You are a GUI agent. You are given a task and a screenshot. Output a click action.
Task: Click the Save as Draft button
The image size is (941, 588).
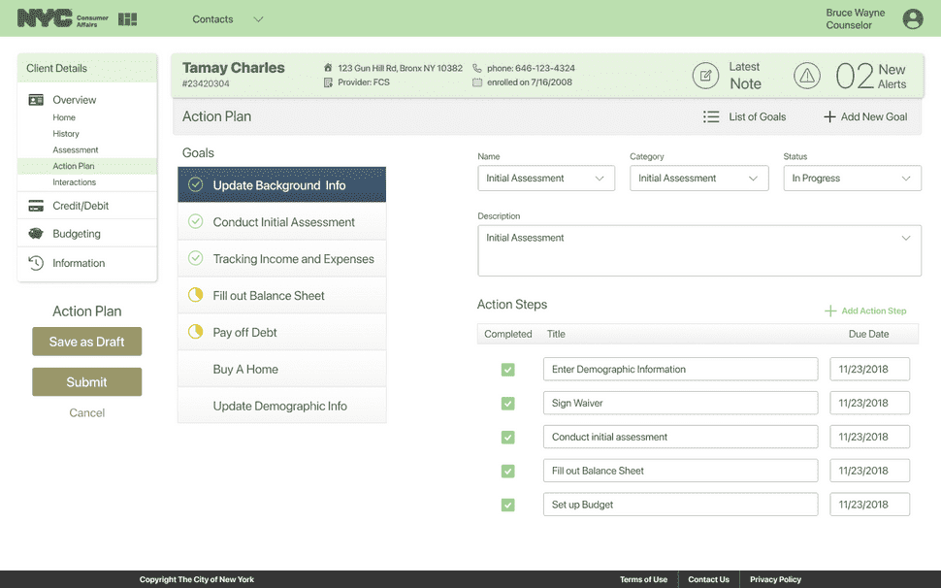(x=86, y=342)
